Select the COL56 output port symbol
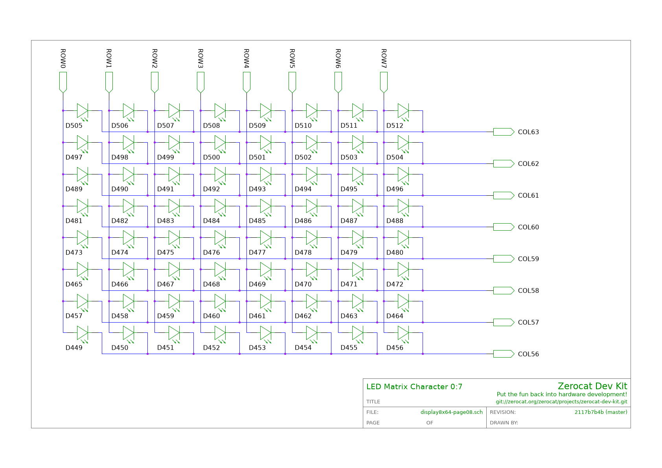This screenshot has width=662, height=468. click(504, 354)
